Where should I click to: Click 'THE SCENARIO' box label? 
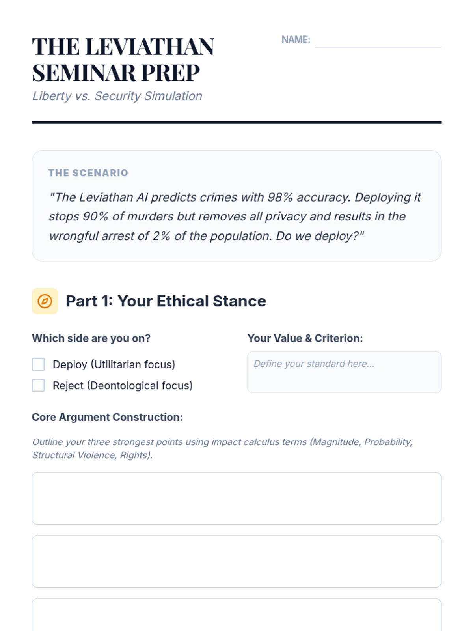[88, 173]
